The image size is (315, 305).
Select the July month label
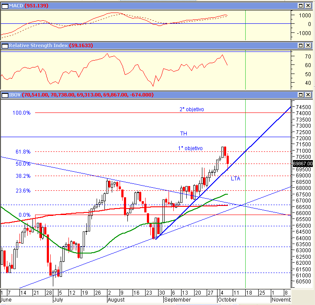tap(58, 300)
